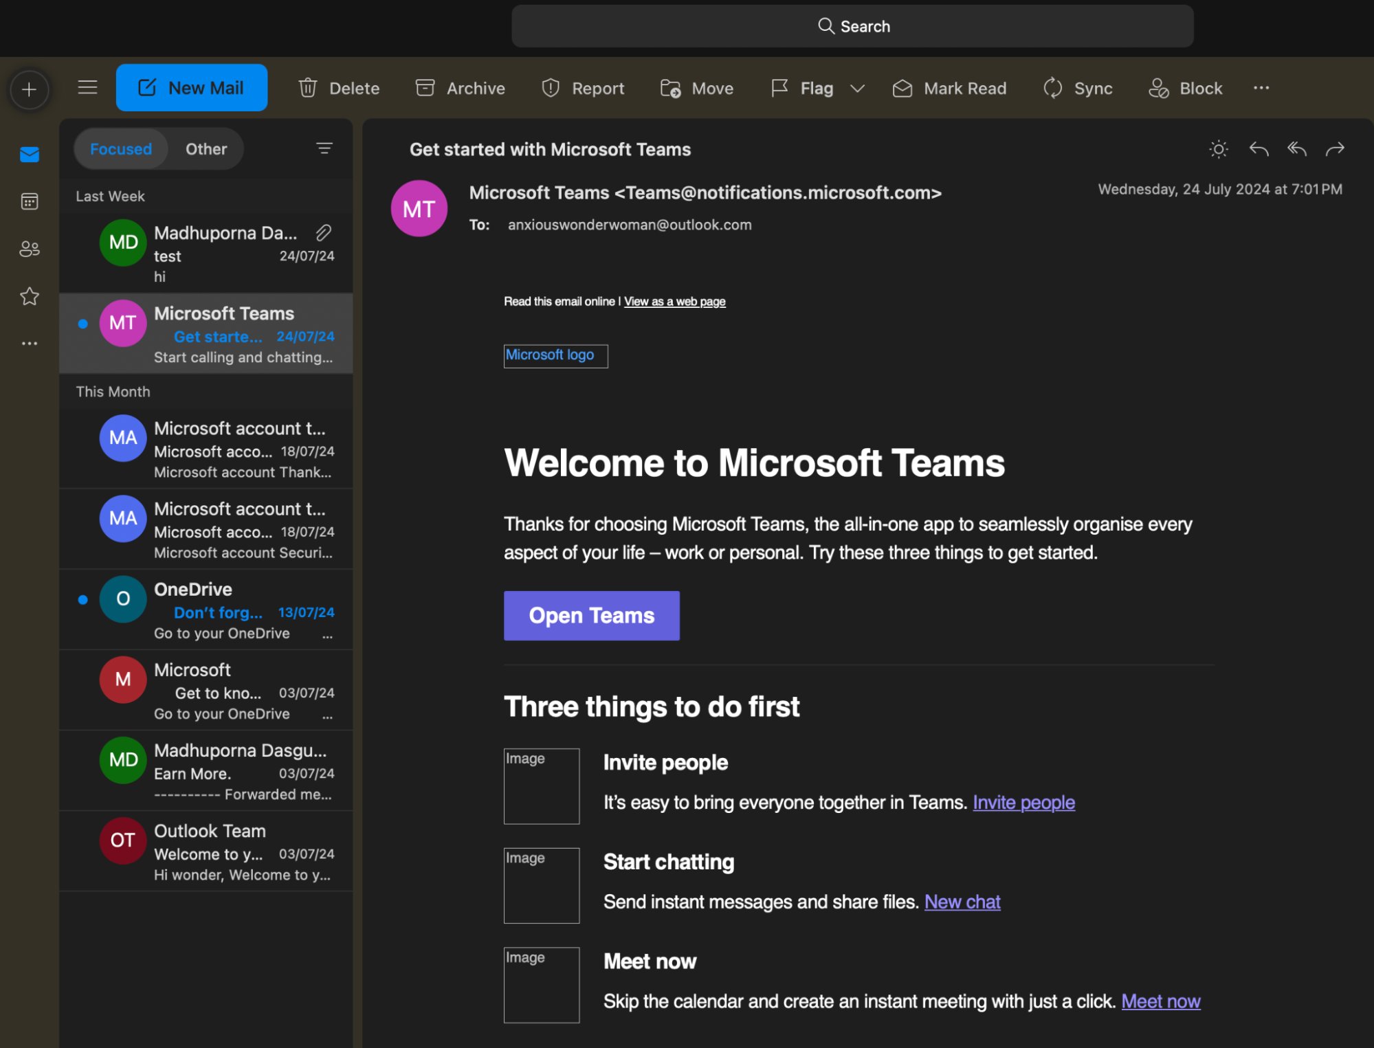Open more options via sidebar ellipsis
This screenshot has width=1374, height=1048.
(29, 342)
